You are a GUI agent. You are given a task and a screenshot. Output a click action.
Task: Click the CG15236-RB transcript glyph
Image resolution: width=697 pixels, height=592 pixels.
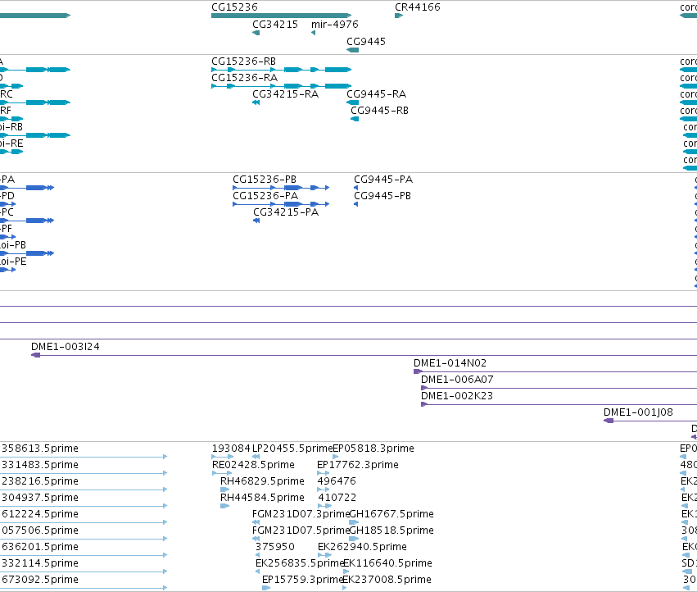(x=282, y=70)
